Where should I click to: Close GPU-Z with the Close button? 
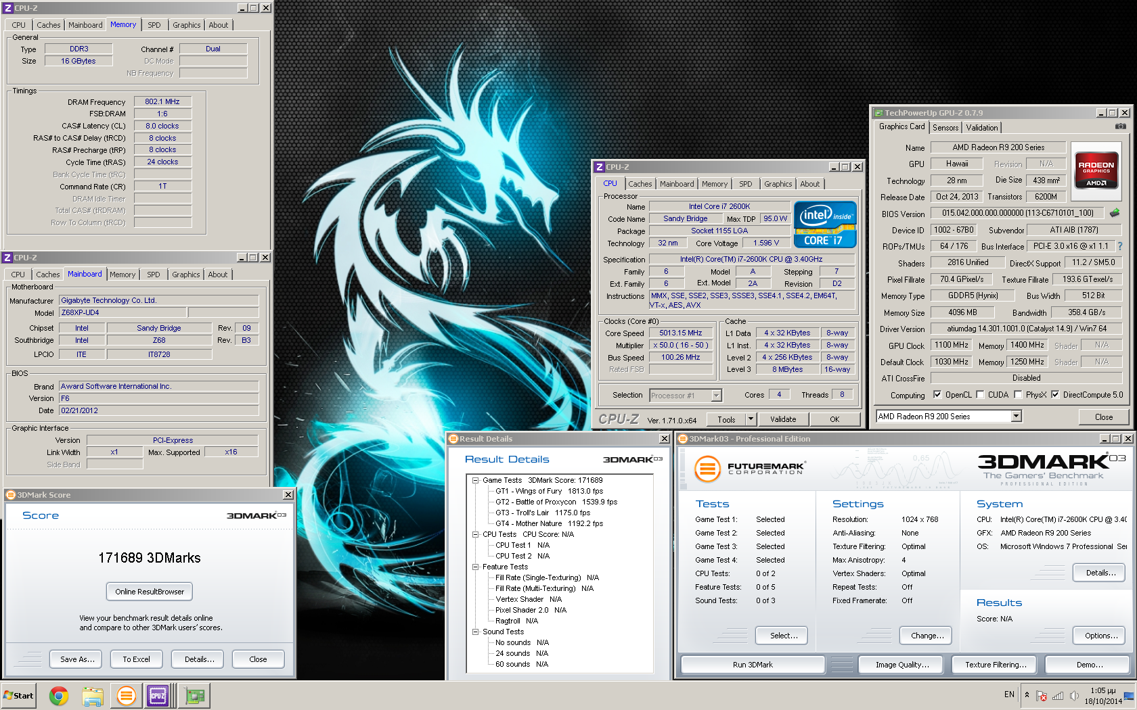coord(1104,417)
